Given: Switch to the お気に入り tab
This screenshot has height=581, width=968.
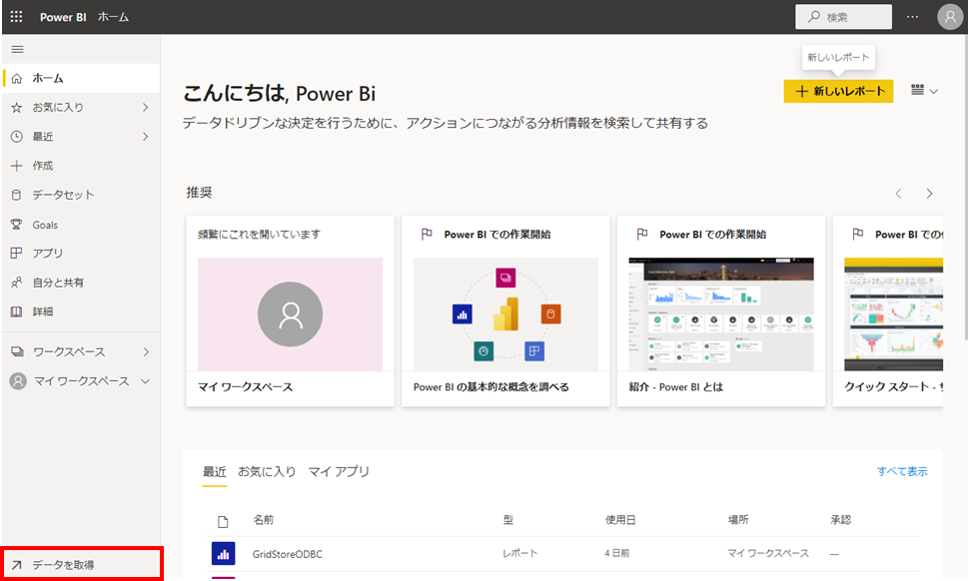Looking at the screenshot, I should (x=267, y=471).
